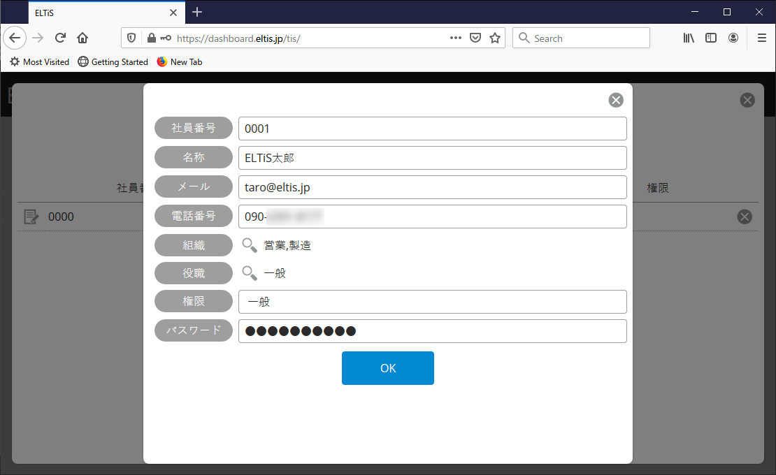Save page to Pocket
This screenshot has width=776, height=475.
pyautogui.click(x=475, y=38)
